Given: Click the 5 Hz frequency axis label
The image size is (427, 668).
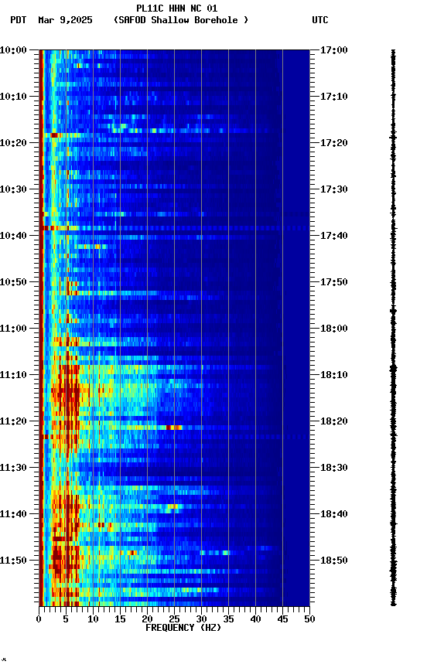Looking at the screenshot, I should click(66, 619).
